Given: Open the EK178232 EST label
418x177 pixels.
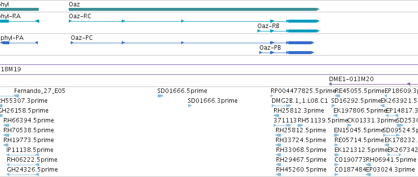Looking at the screenshot, I should coord(401,140).
